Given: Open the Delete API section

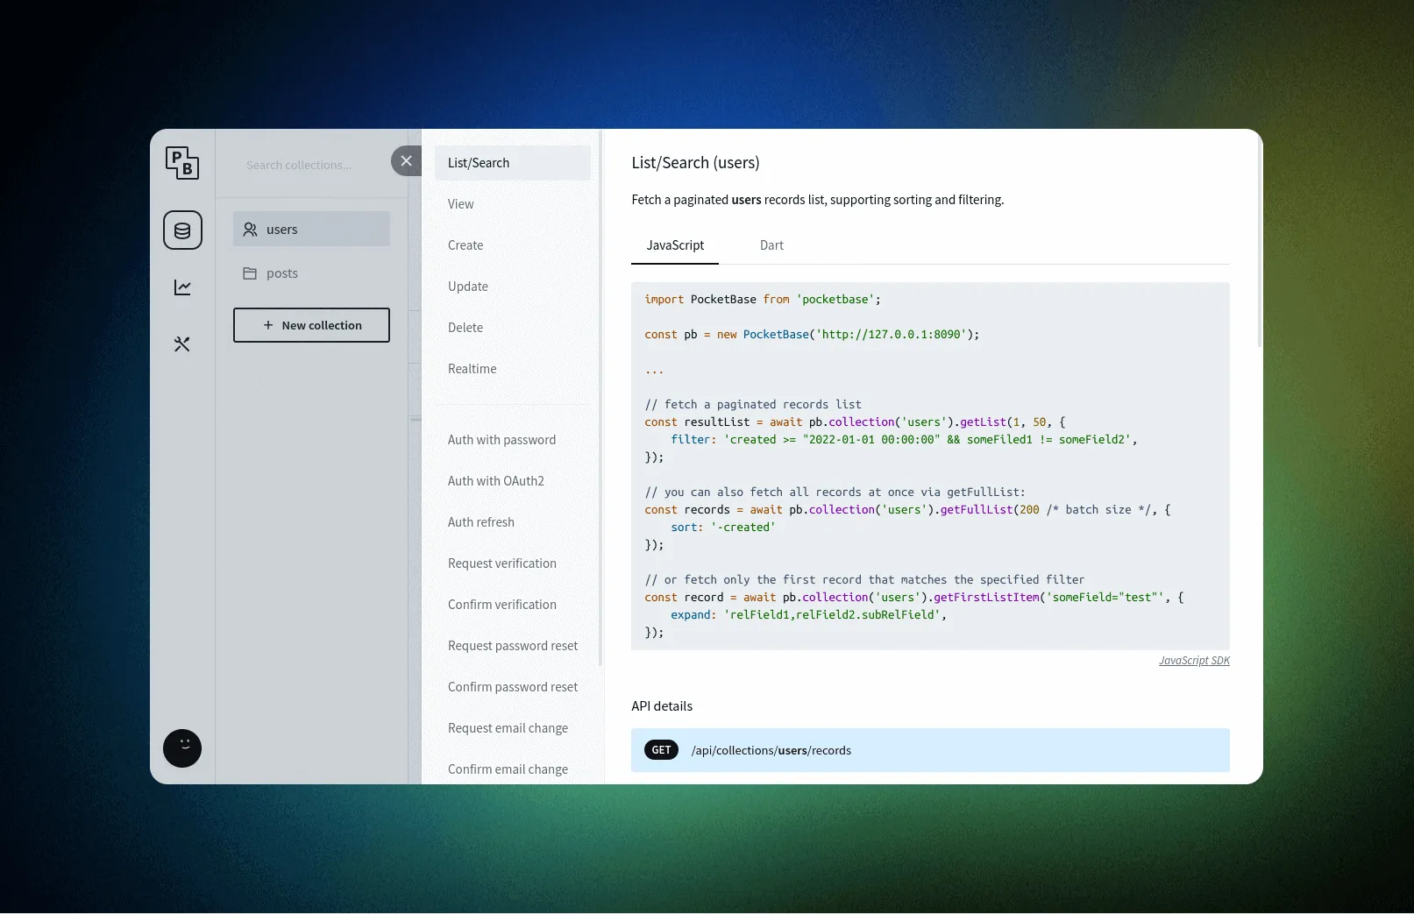Looking at the screenshot, I should point(513,328).
